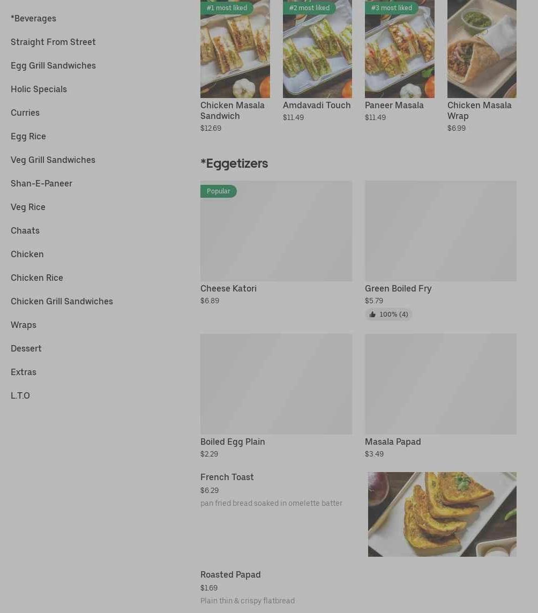Image resolution: width=538 pixels, height=613 pixels.
Task: Select the Cheese Katori popular item
Action: pyautogui.click(x=276, y=242)
